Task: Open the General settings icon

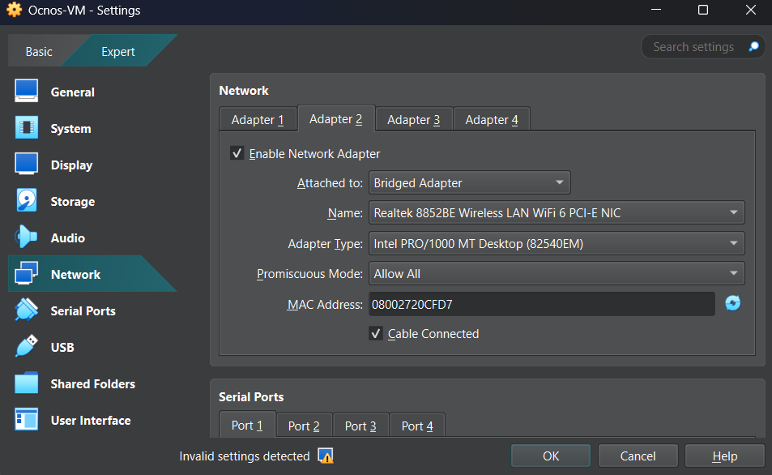Action: tap(25, 91)
